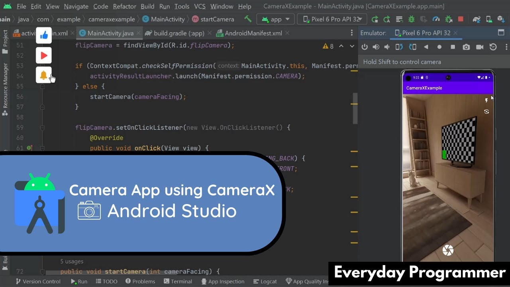The width and height of the screenshot is (510, 287).
Task: Open the Logcat tool window
Action: click(265, 281)
